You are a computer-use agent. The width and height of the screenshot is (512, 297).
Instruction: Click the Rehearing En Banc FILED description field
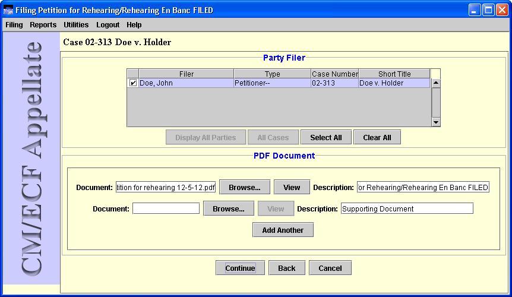[423, 187]
